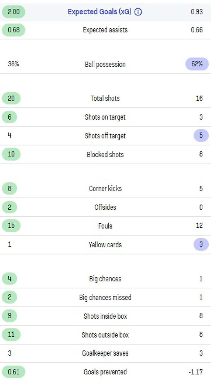Select the Corner kicks label
211x380 pixels.
105,189
